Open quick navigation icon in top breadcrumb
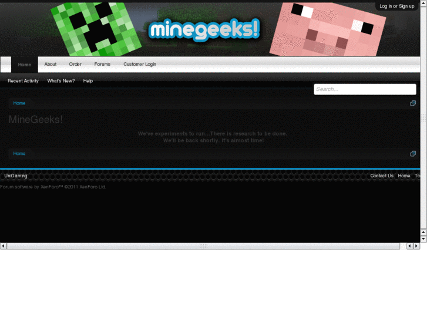 tap(413, 103)
